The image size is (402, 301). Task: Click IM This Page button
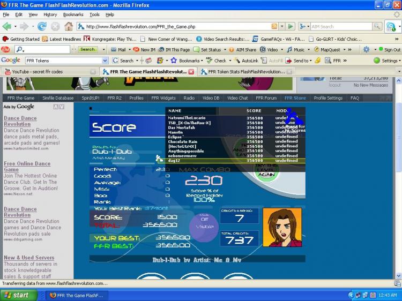coord(174,50)
